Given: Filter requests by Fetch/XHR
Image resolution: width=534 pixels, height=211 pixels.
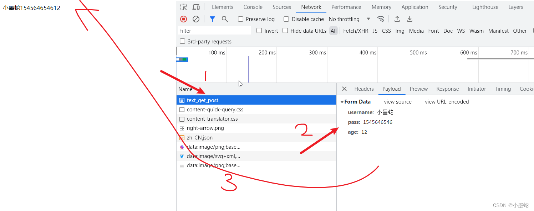Looking at the screenshot, I should click(x=356, y=31).
